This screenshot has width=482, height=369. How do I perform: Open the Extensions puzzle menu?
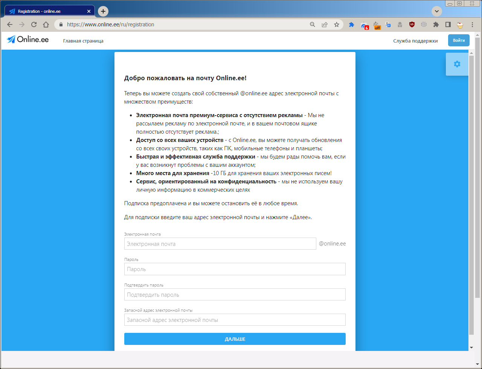coord(436,24)
